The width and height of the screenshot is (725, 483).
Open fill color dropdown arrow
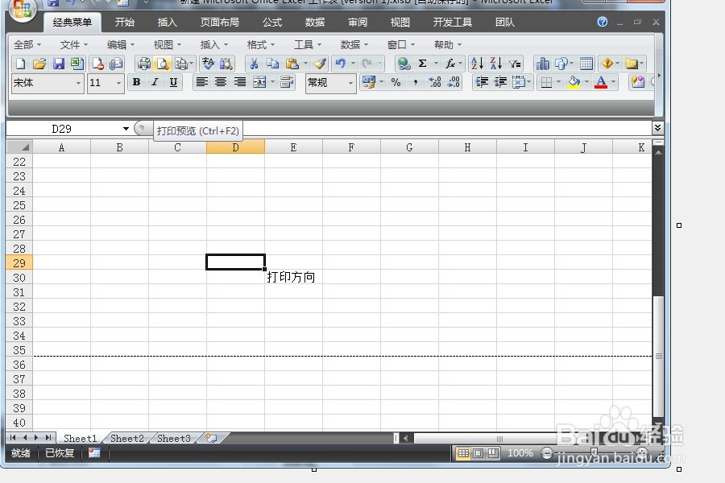click(586, 82)
